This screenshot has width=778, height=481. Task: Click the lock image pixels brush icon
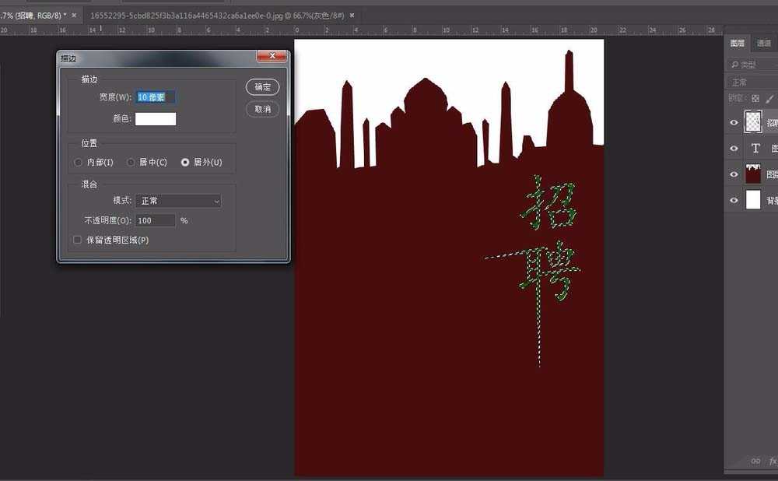point(769,99)
